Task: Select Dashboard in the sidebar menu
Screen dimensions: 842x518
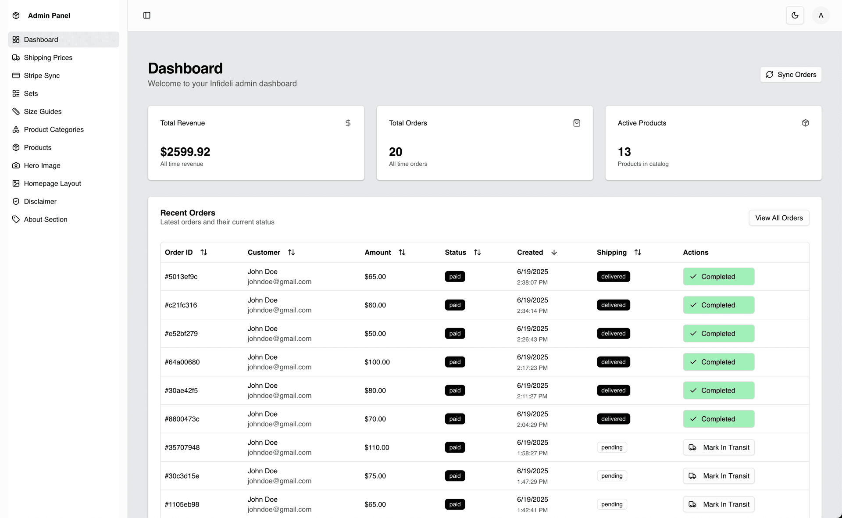Action: [41, 39]
